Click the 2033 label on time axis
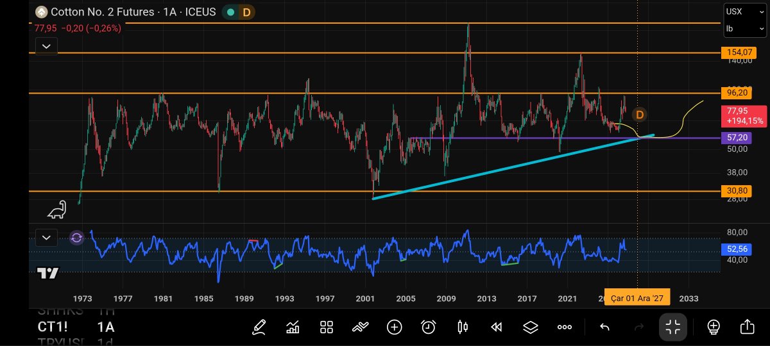770x346 pixels. [x=689, y=299]
